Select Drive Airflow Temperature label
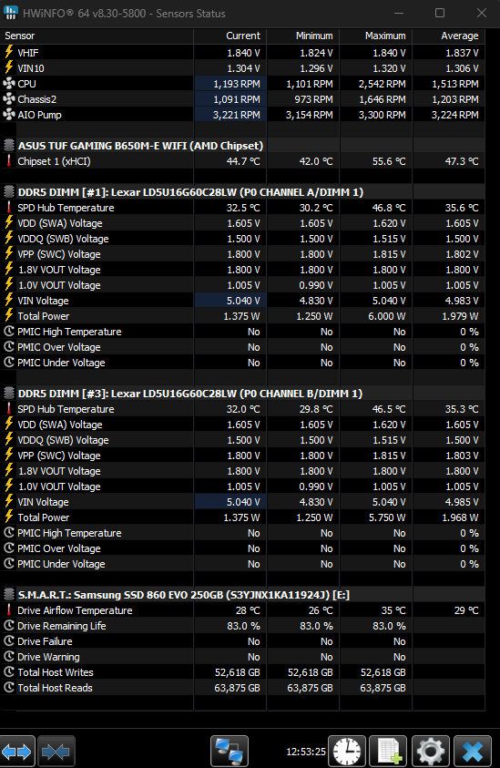Viewport: 500px width, 768px height. pos(75,610)
